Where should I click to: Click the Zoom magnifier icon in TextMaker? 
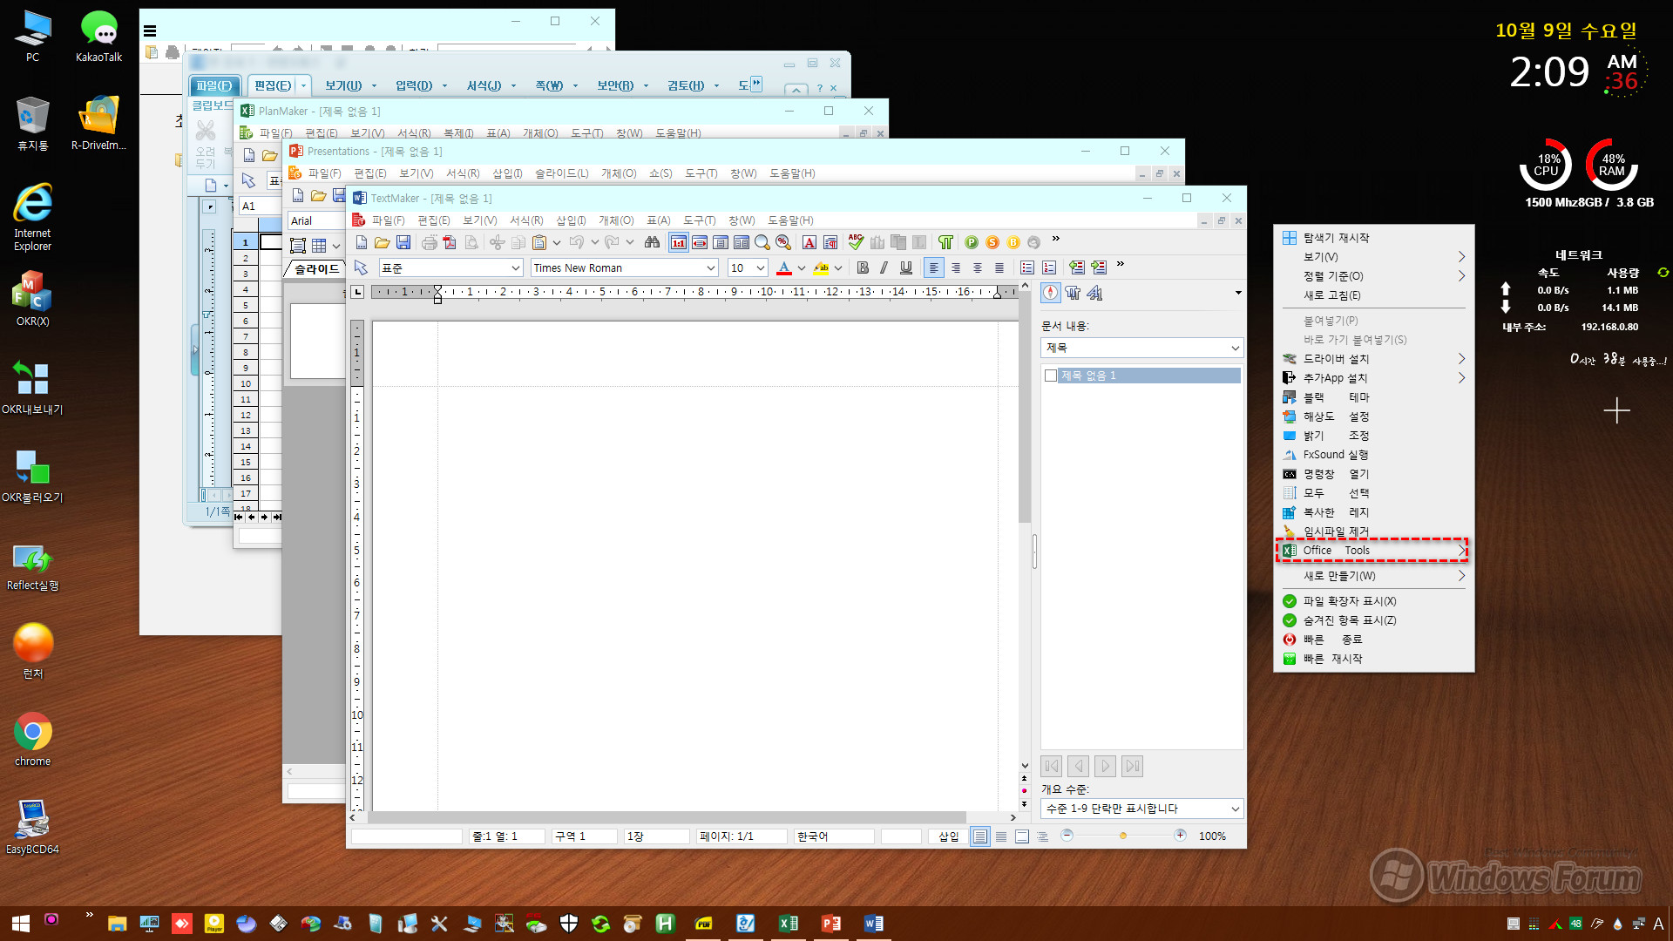[762, 242]
